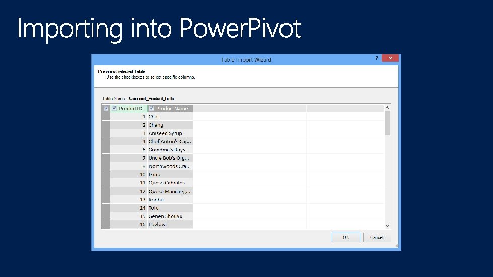493x277 pixels.
Task: Select the Chang cell
Action: pos(170,125)
